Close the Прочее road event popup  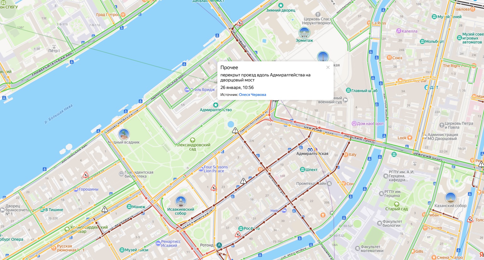(x=328, y=67)
